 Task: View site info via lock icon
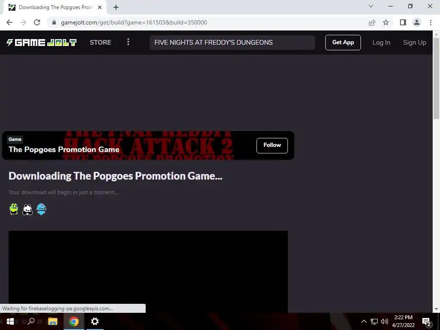54,22
